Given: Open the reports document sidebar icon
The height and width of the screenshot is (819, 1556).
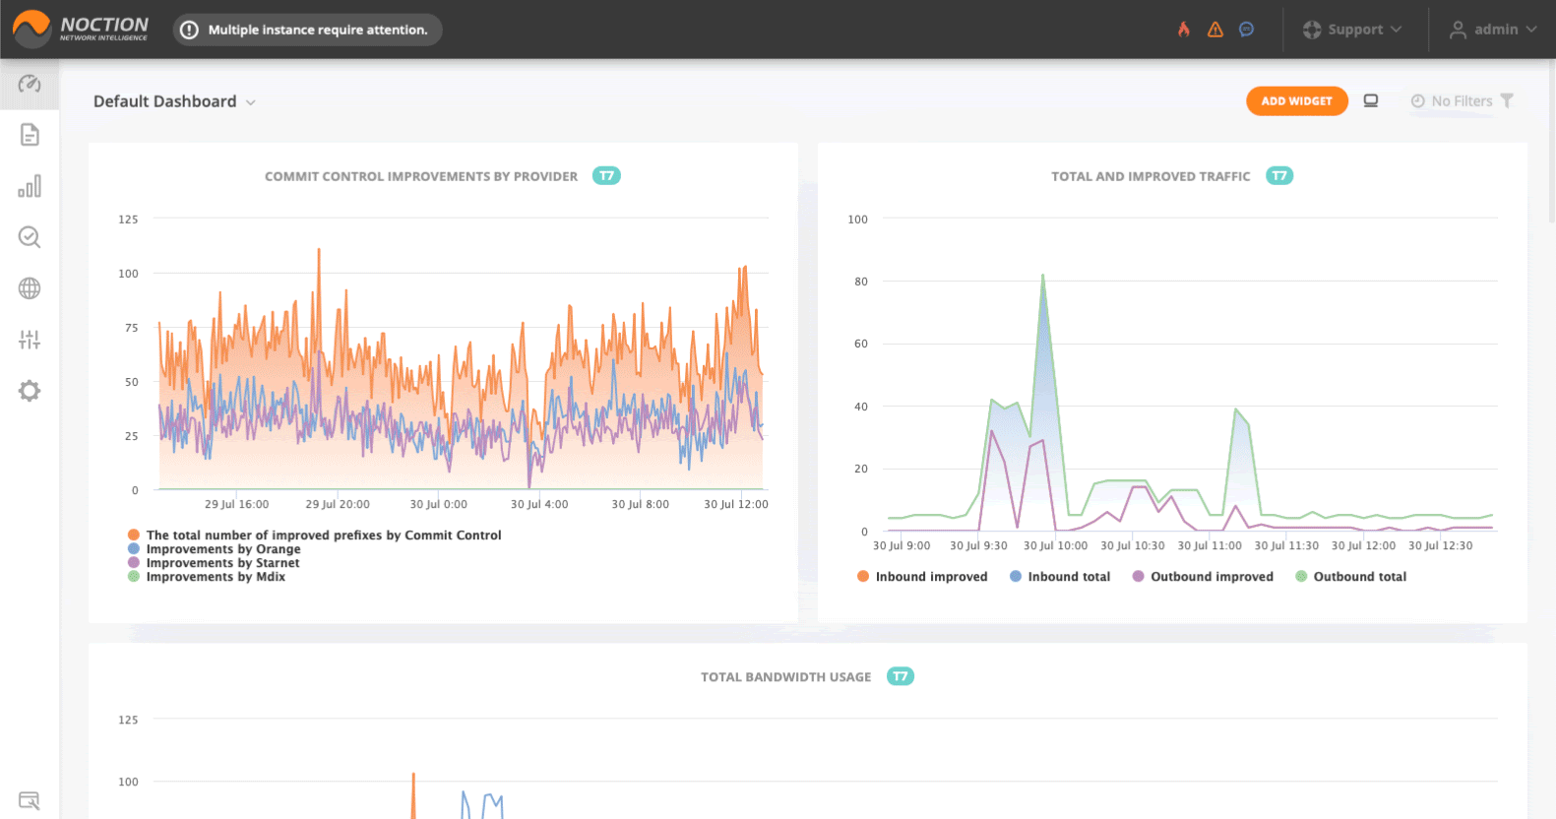Looking at the screenshot, I should pyautogui.click(x=30, y=135).
